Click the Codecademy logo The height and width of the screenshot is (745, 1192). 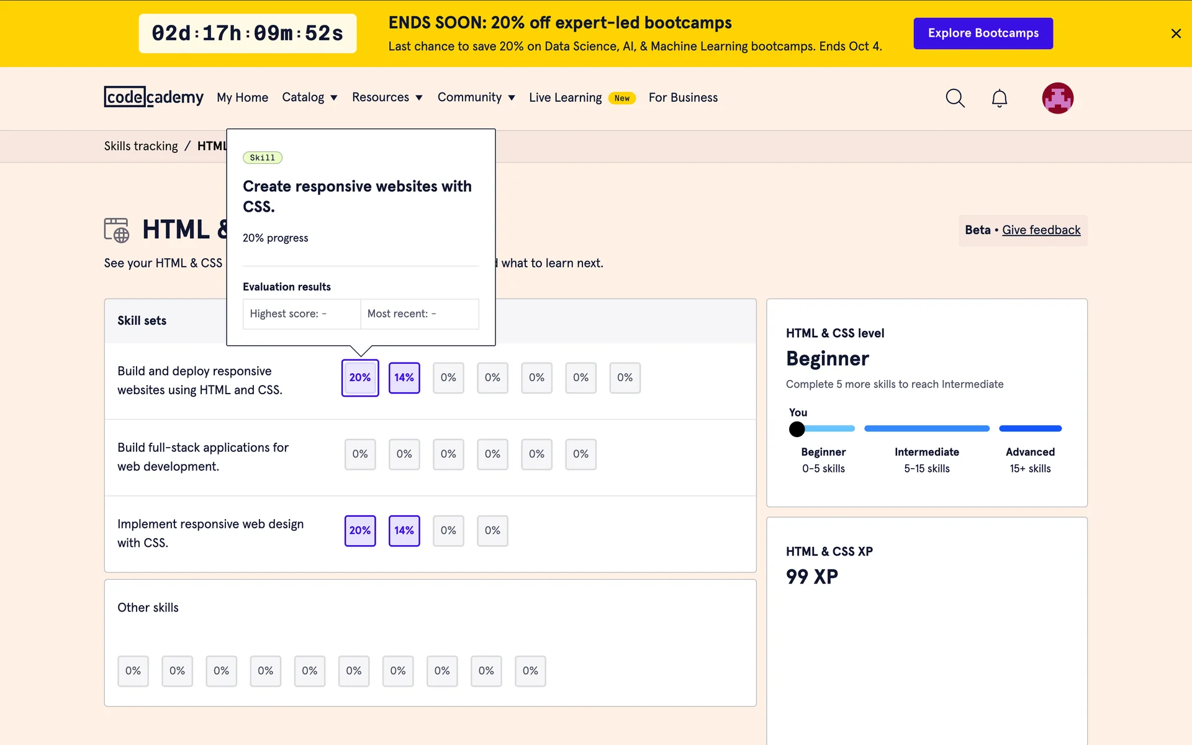point(153,97)
